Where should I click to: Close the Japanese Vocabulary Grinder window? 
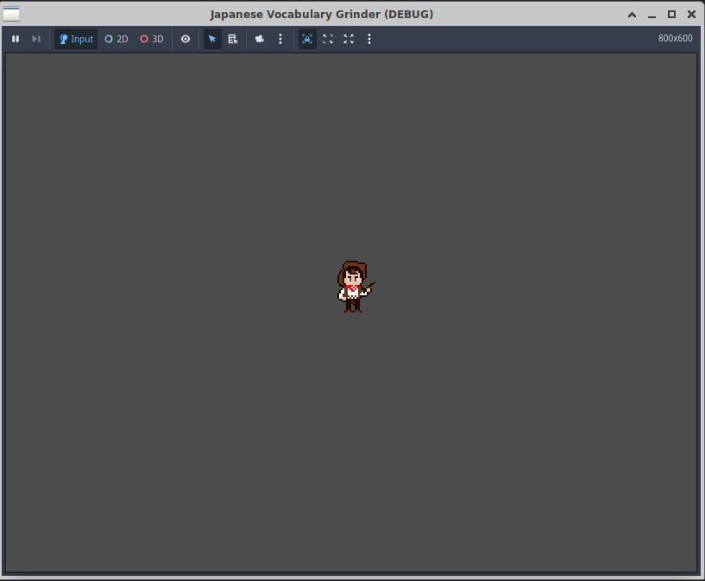(691, 15)
